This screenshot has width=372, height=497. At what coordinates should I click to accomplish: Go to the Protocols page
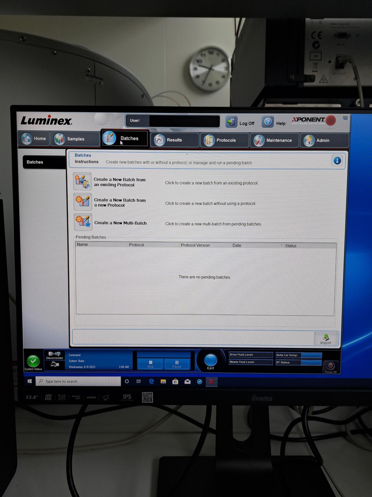point(224,140)
